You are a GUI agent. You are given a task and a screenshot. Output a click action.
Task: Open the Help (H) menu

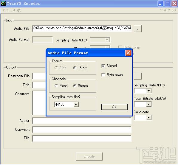(168, 10)
